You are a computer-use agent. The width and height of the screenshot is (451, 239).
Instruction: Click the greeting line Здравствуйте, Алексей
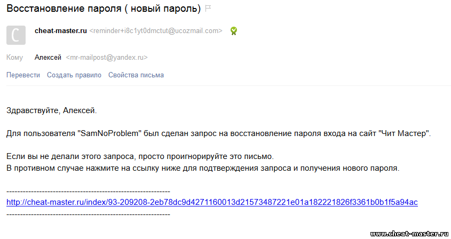click(51, 110)
